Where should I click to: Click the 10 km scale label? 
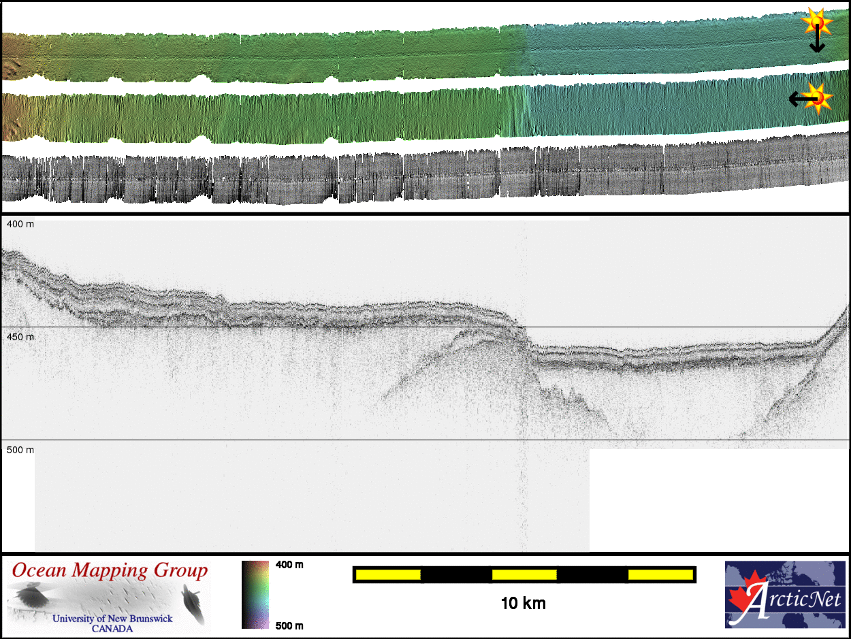[x=523, y=603]
